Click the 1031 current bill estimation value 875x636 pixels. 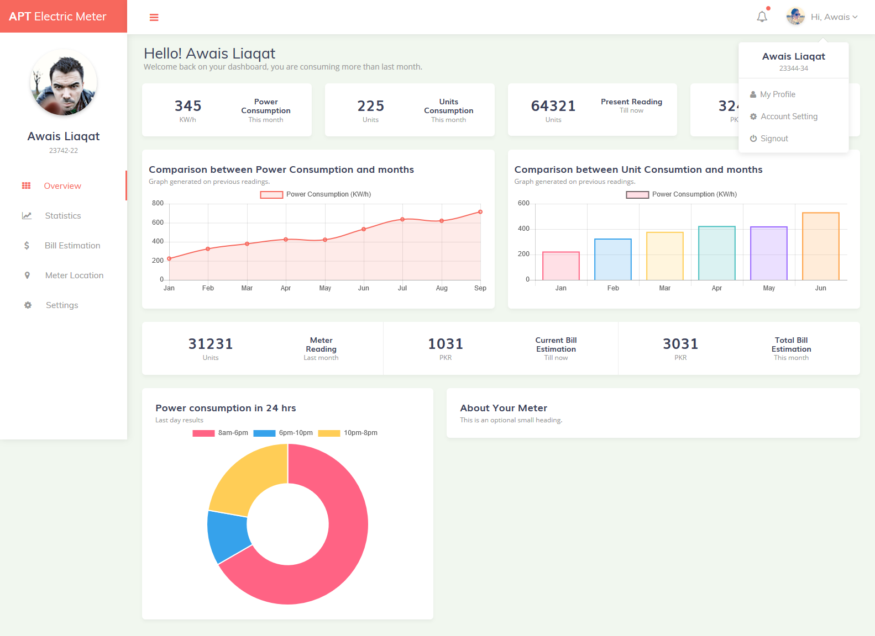point(446,344)
